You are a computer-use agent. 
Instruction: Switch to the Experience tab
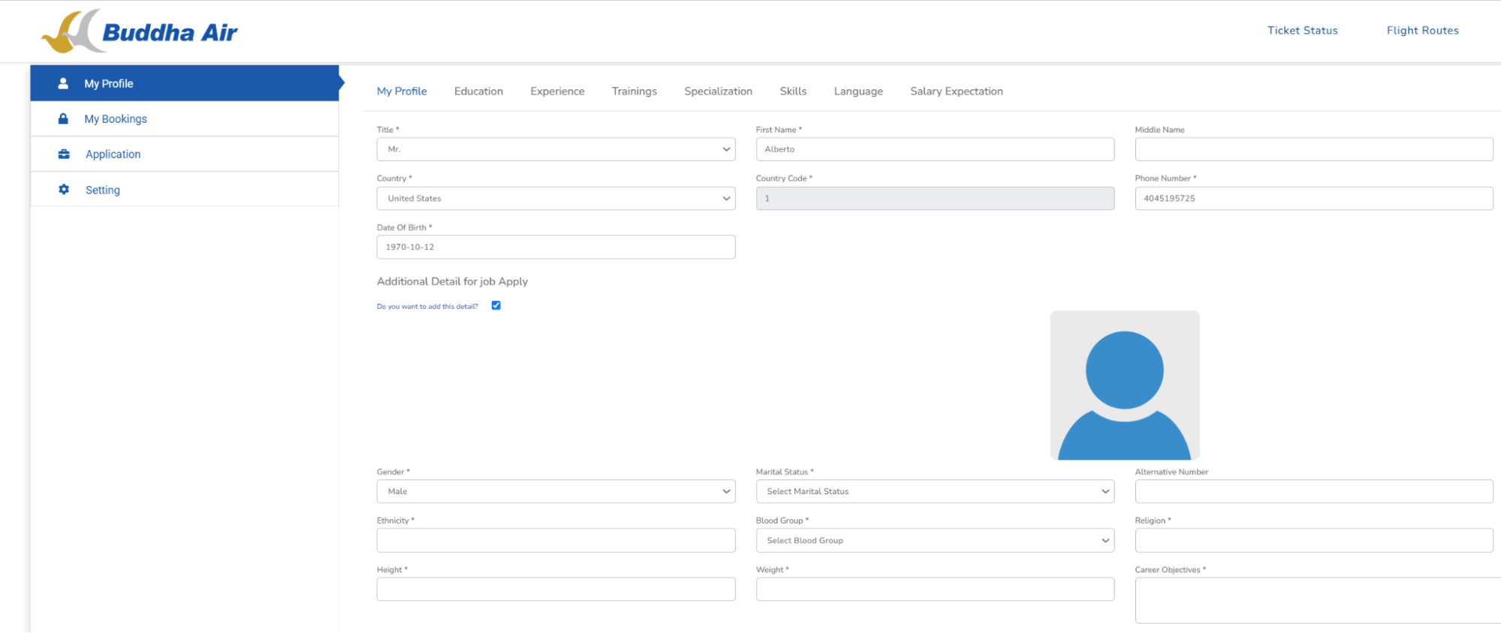(x=557, y=91)
